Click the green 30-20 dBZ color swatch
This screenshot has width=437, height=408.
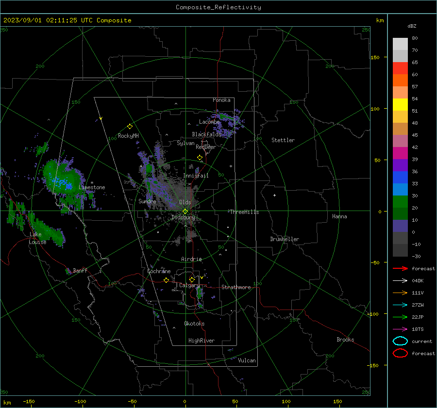[400, 202]
